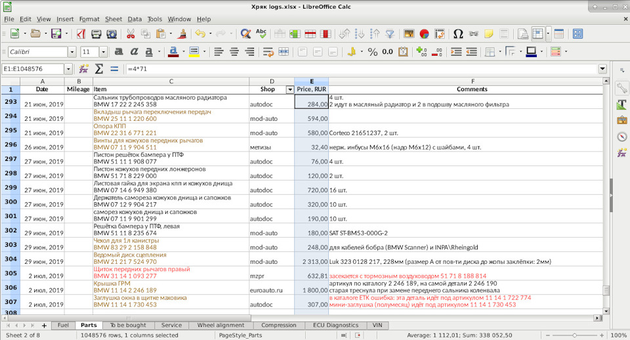Viewport: 630px width, 340px height.
Task: Expand the formula bar
Action: (602, 69)
